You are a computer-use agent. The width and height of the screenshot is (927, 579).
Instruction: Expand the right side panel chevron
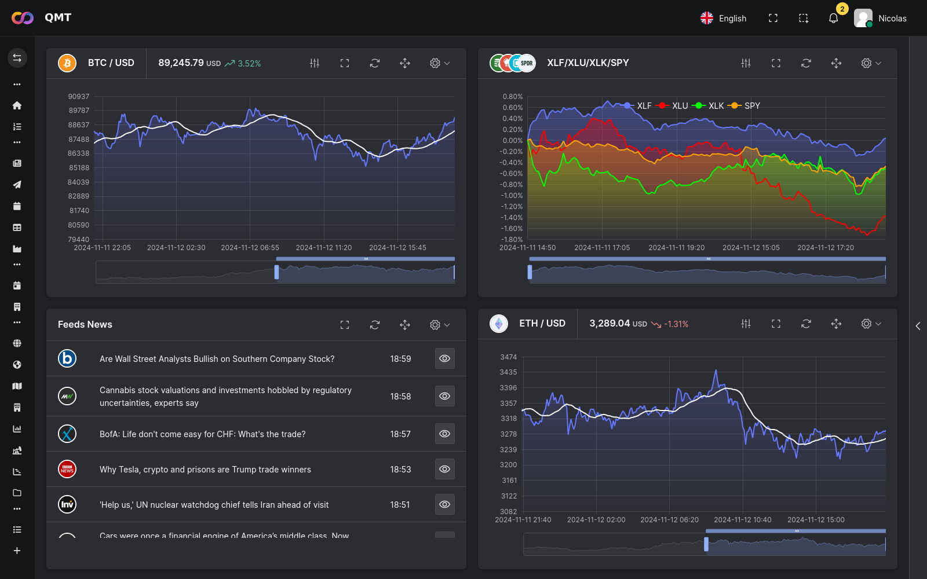coord(918,326)
